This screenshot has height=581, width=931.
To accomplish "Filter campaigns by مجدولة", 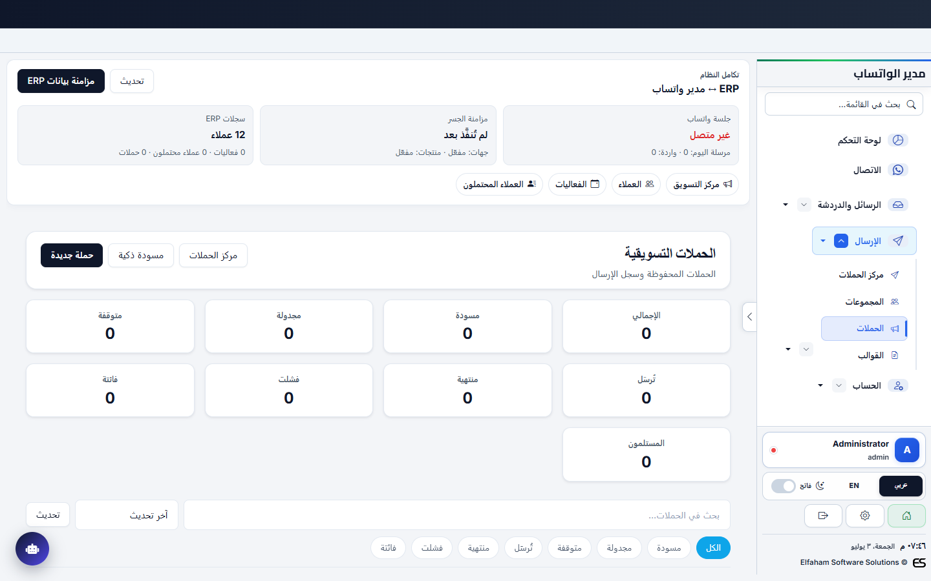I will (619, 548).
